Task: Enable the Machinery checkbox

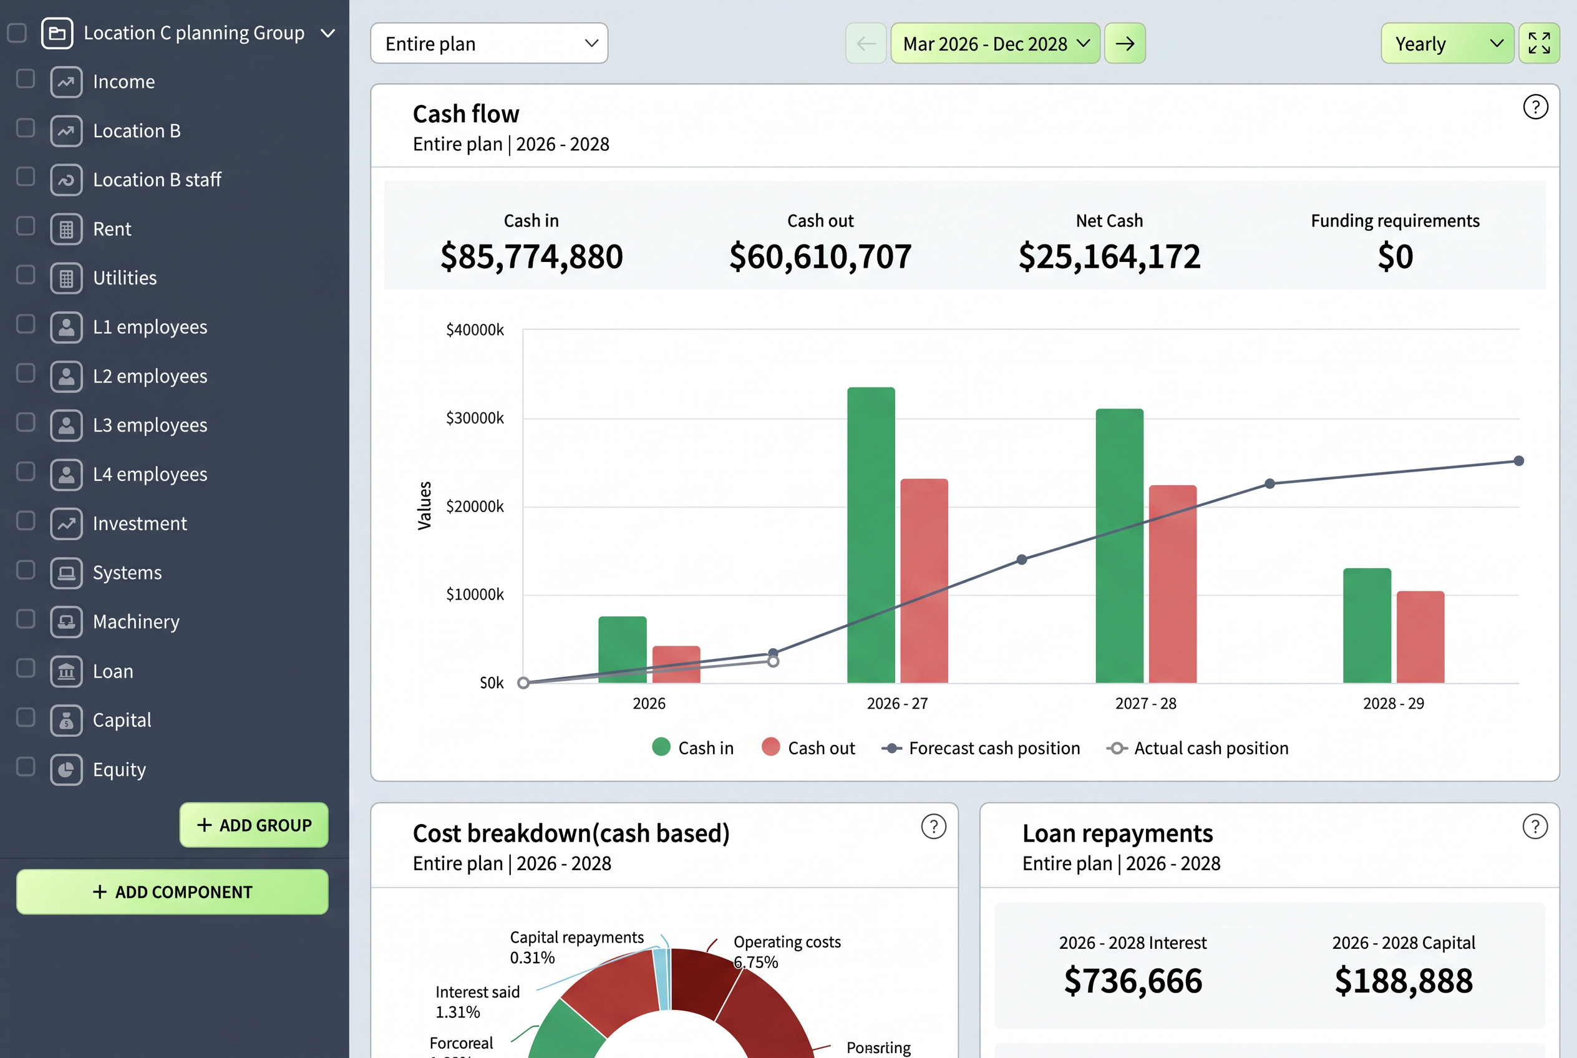Action: [x=26, y=619]
